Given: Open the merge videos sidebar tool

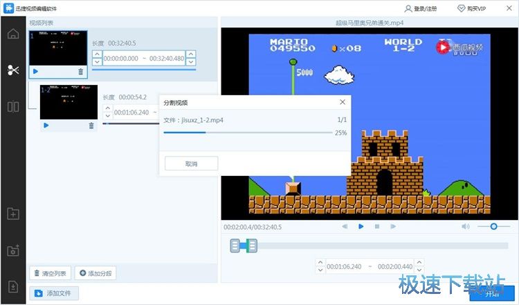Looking at the screenshot, I should coord(13,107).
